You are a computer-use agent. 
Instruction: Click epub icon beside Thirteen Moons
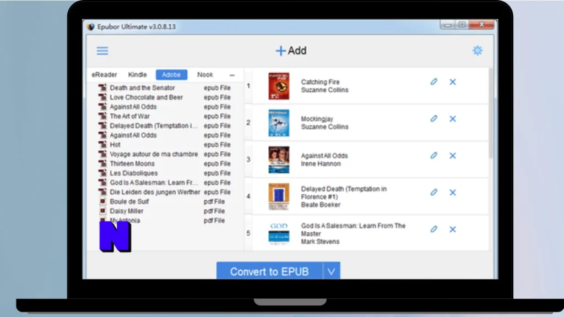(x=102, y=163)
